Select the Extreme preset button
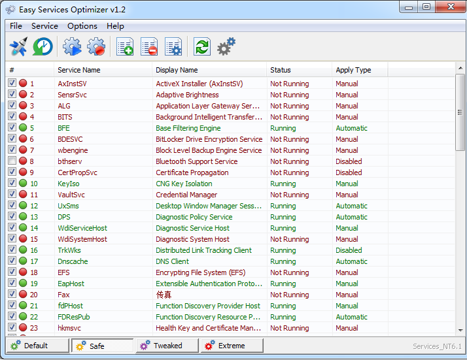Viewport: 467px width, 360px height. [x=232, y=346]
